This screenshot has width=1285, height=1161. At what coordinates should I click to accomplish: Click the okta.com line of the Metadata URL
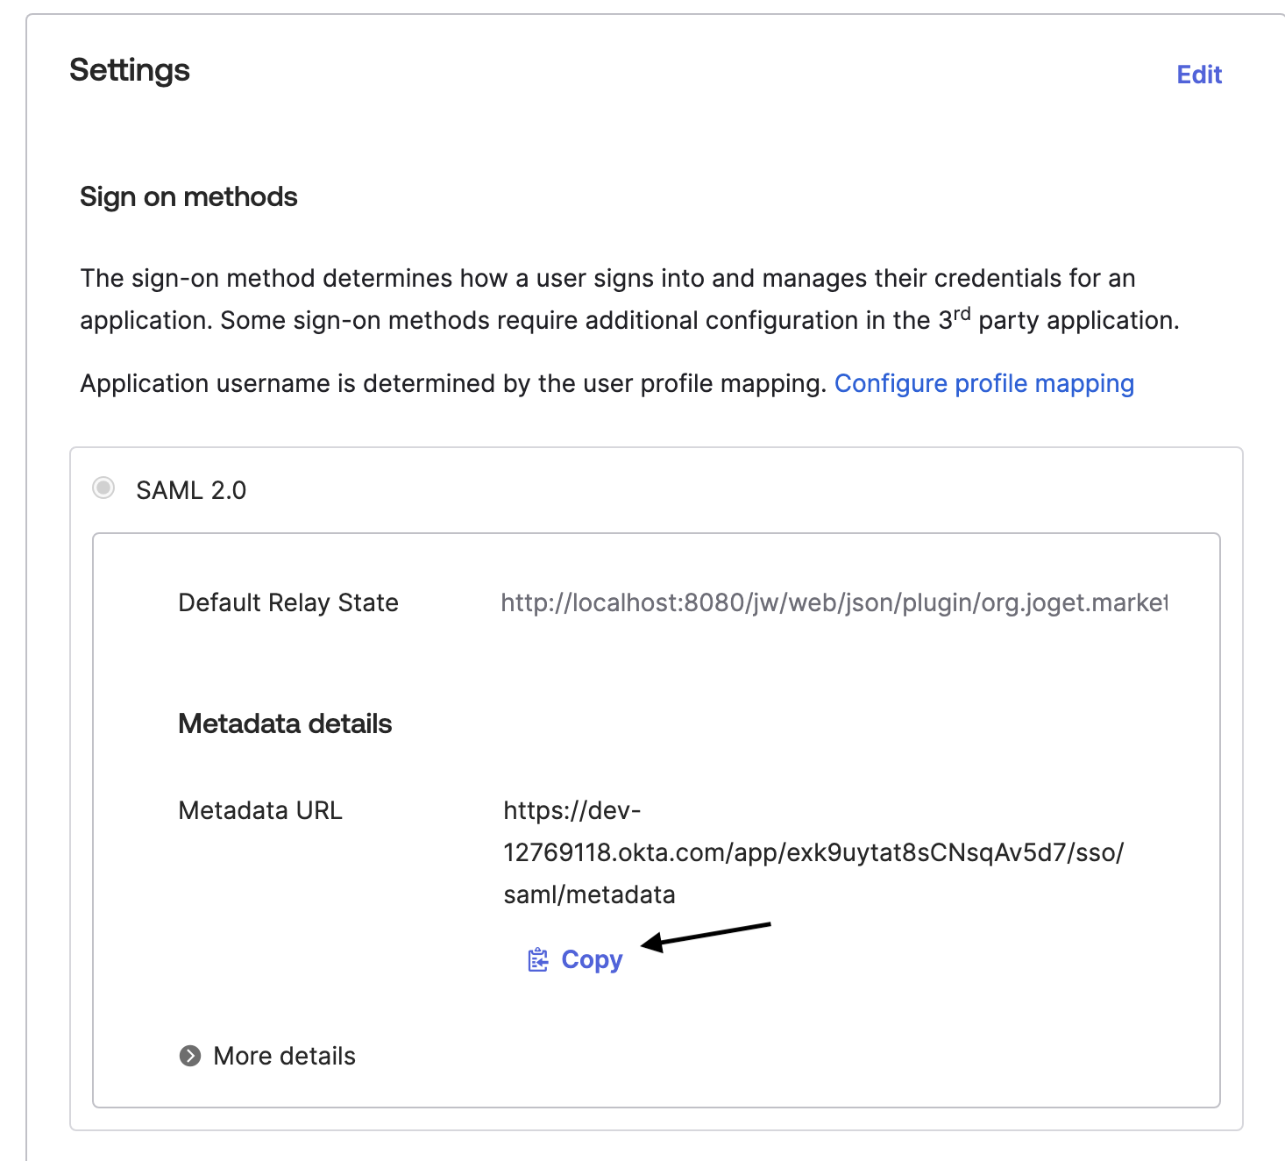tap(813, 852)
